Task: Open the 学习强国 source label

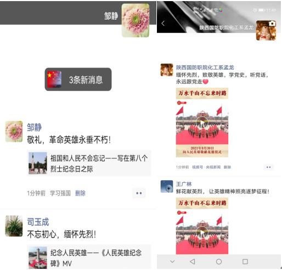Action: [x=60, y=193]
